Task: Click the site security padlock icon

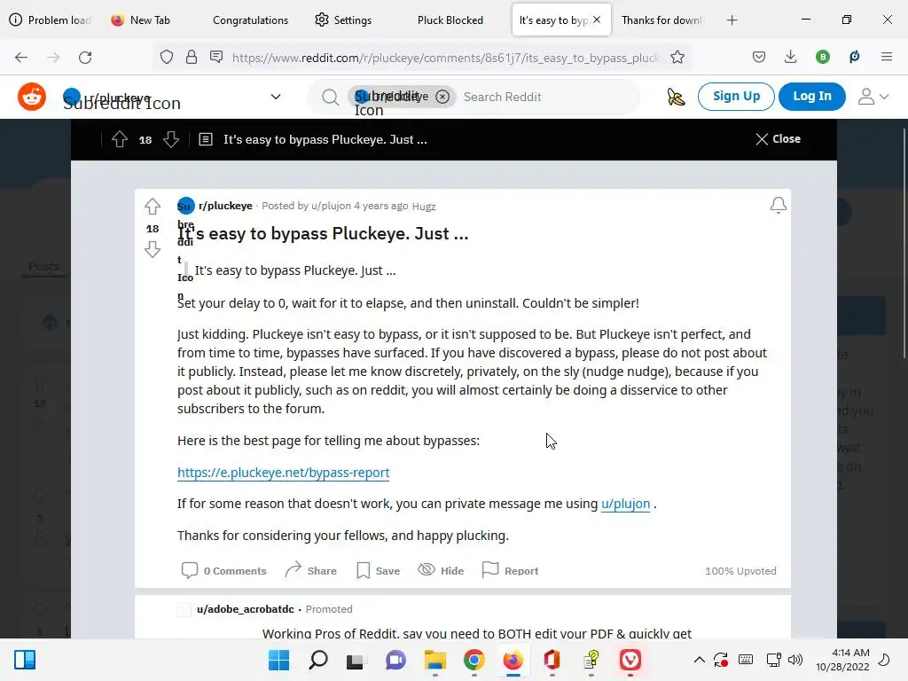Action: click(192, 57)
